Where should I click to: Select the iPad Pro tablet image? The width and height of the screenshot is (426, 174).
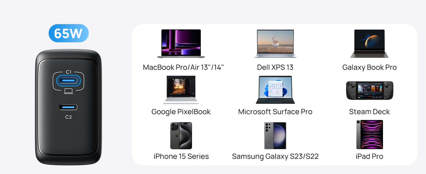tap(370, 134)
